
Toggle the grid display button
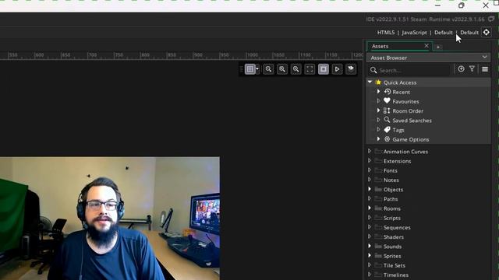pyautogui.click(x=250, y=69)
